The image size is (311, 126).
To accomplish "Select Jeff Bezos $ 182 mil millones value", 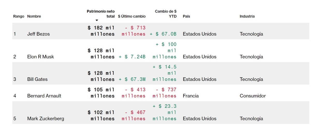I will [x=101, y=31].
